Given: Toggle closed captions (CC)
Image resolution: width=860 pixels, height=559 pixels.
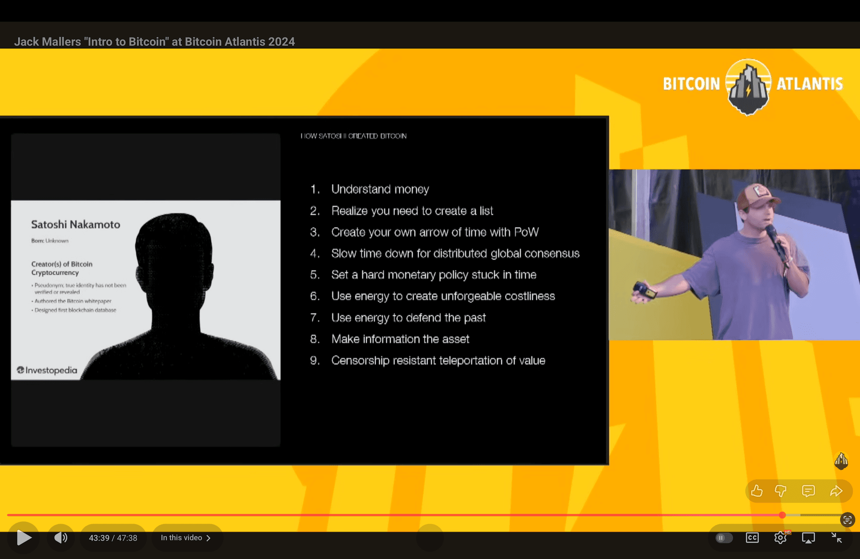Looking at the screenshot, I should 752,538.
